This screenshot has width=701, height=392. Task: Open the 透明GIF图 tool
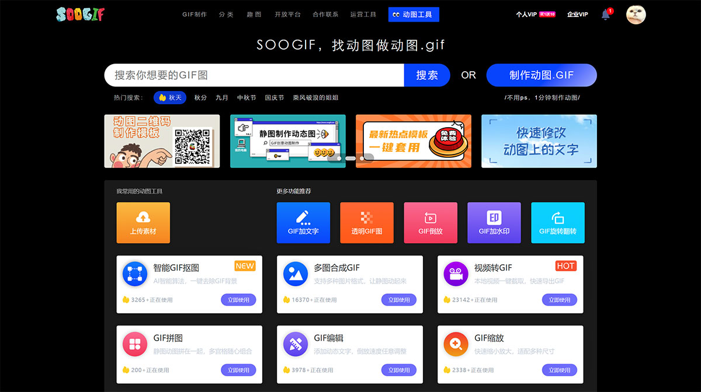[x=367, y=222]
